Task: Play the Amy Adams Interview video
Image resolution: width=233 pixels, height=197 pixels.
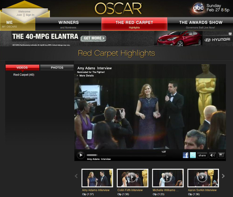Action: (81, 155)
